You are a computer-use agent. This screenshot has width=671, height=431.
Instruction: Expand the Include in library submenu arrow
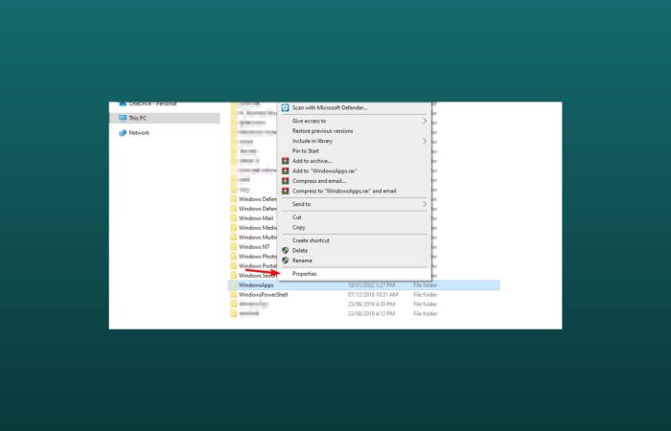pos(425,141)
